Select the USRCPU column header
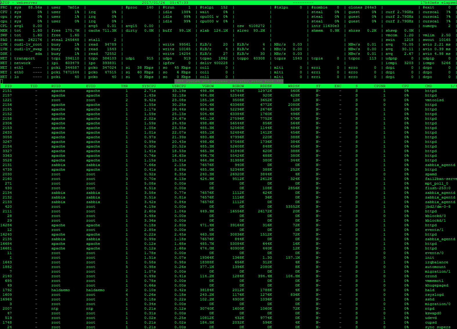Screen dimensions: 457x329 point(179,86)
